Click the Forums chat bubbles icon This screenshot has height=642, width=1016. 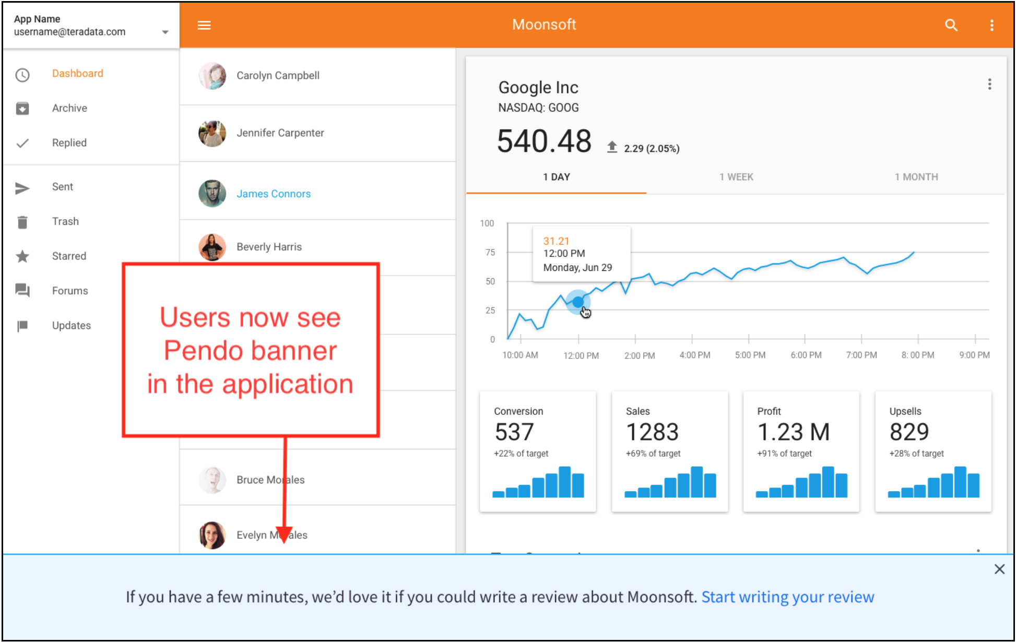(22, 290)
